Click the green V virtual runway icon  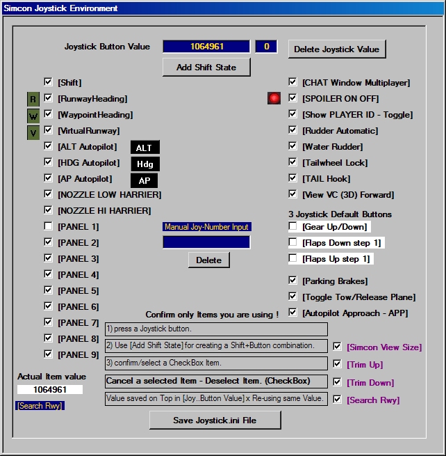coord(33,133)
